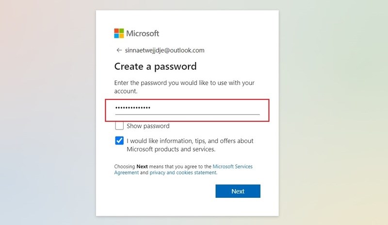Focus the password input field

click(x=187, y=108)
